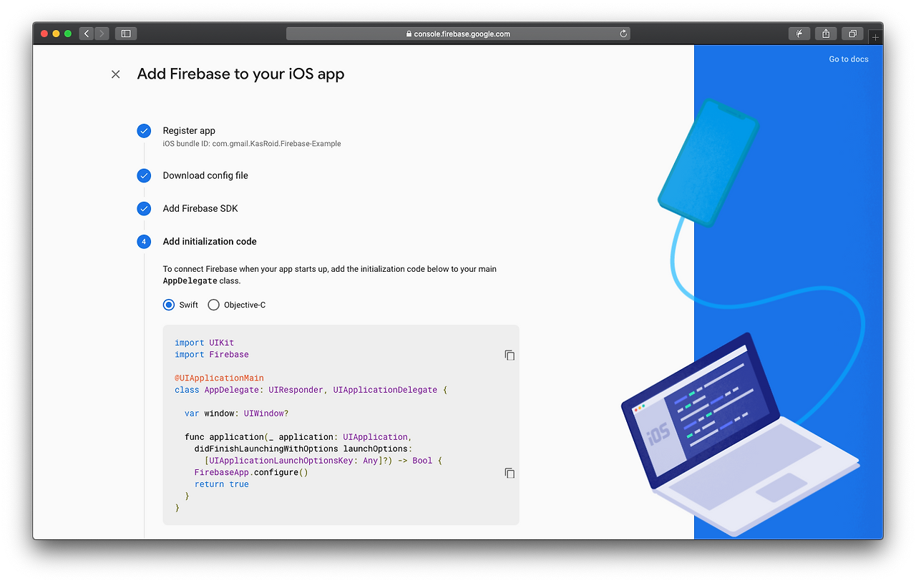Go forward in Safari history
This screenshot has height=583, width=916.
[x=102, y=34]
